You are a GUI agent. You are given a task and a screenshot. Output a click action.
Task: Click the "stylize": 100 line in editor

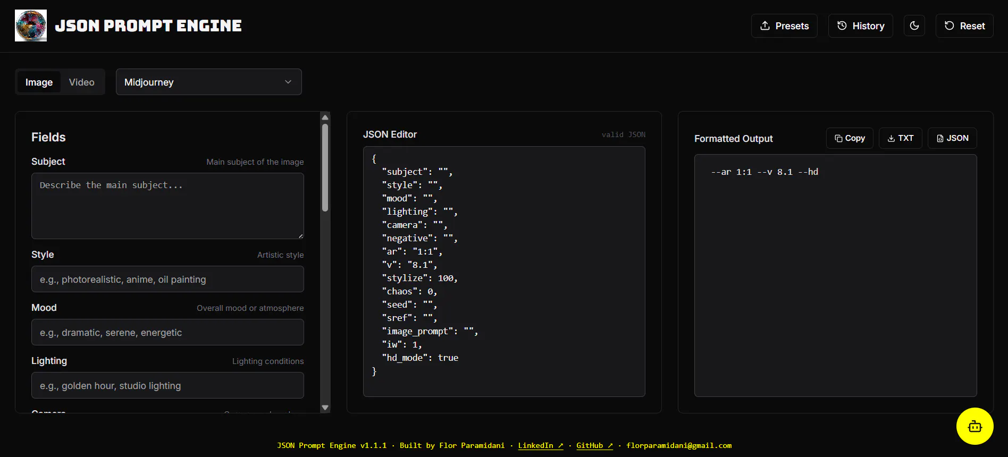click(x=420, y=278)
